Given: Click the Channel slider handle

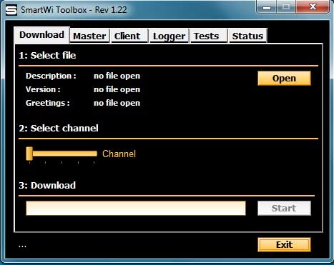Looking at the screenshot, I should coord(29,154).
